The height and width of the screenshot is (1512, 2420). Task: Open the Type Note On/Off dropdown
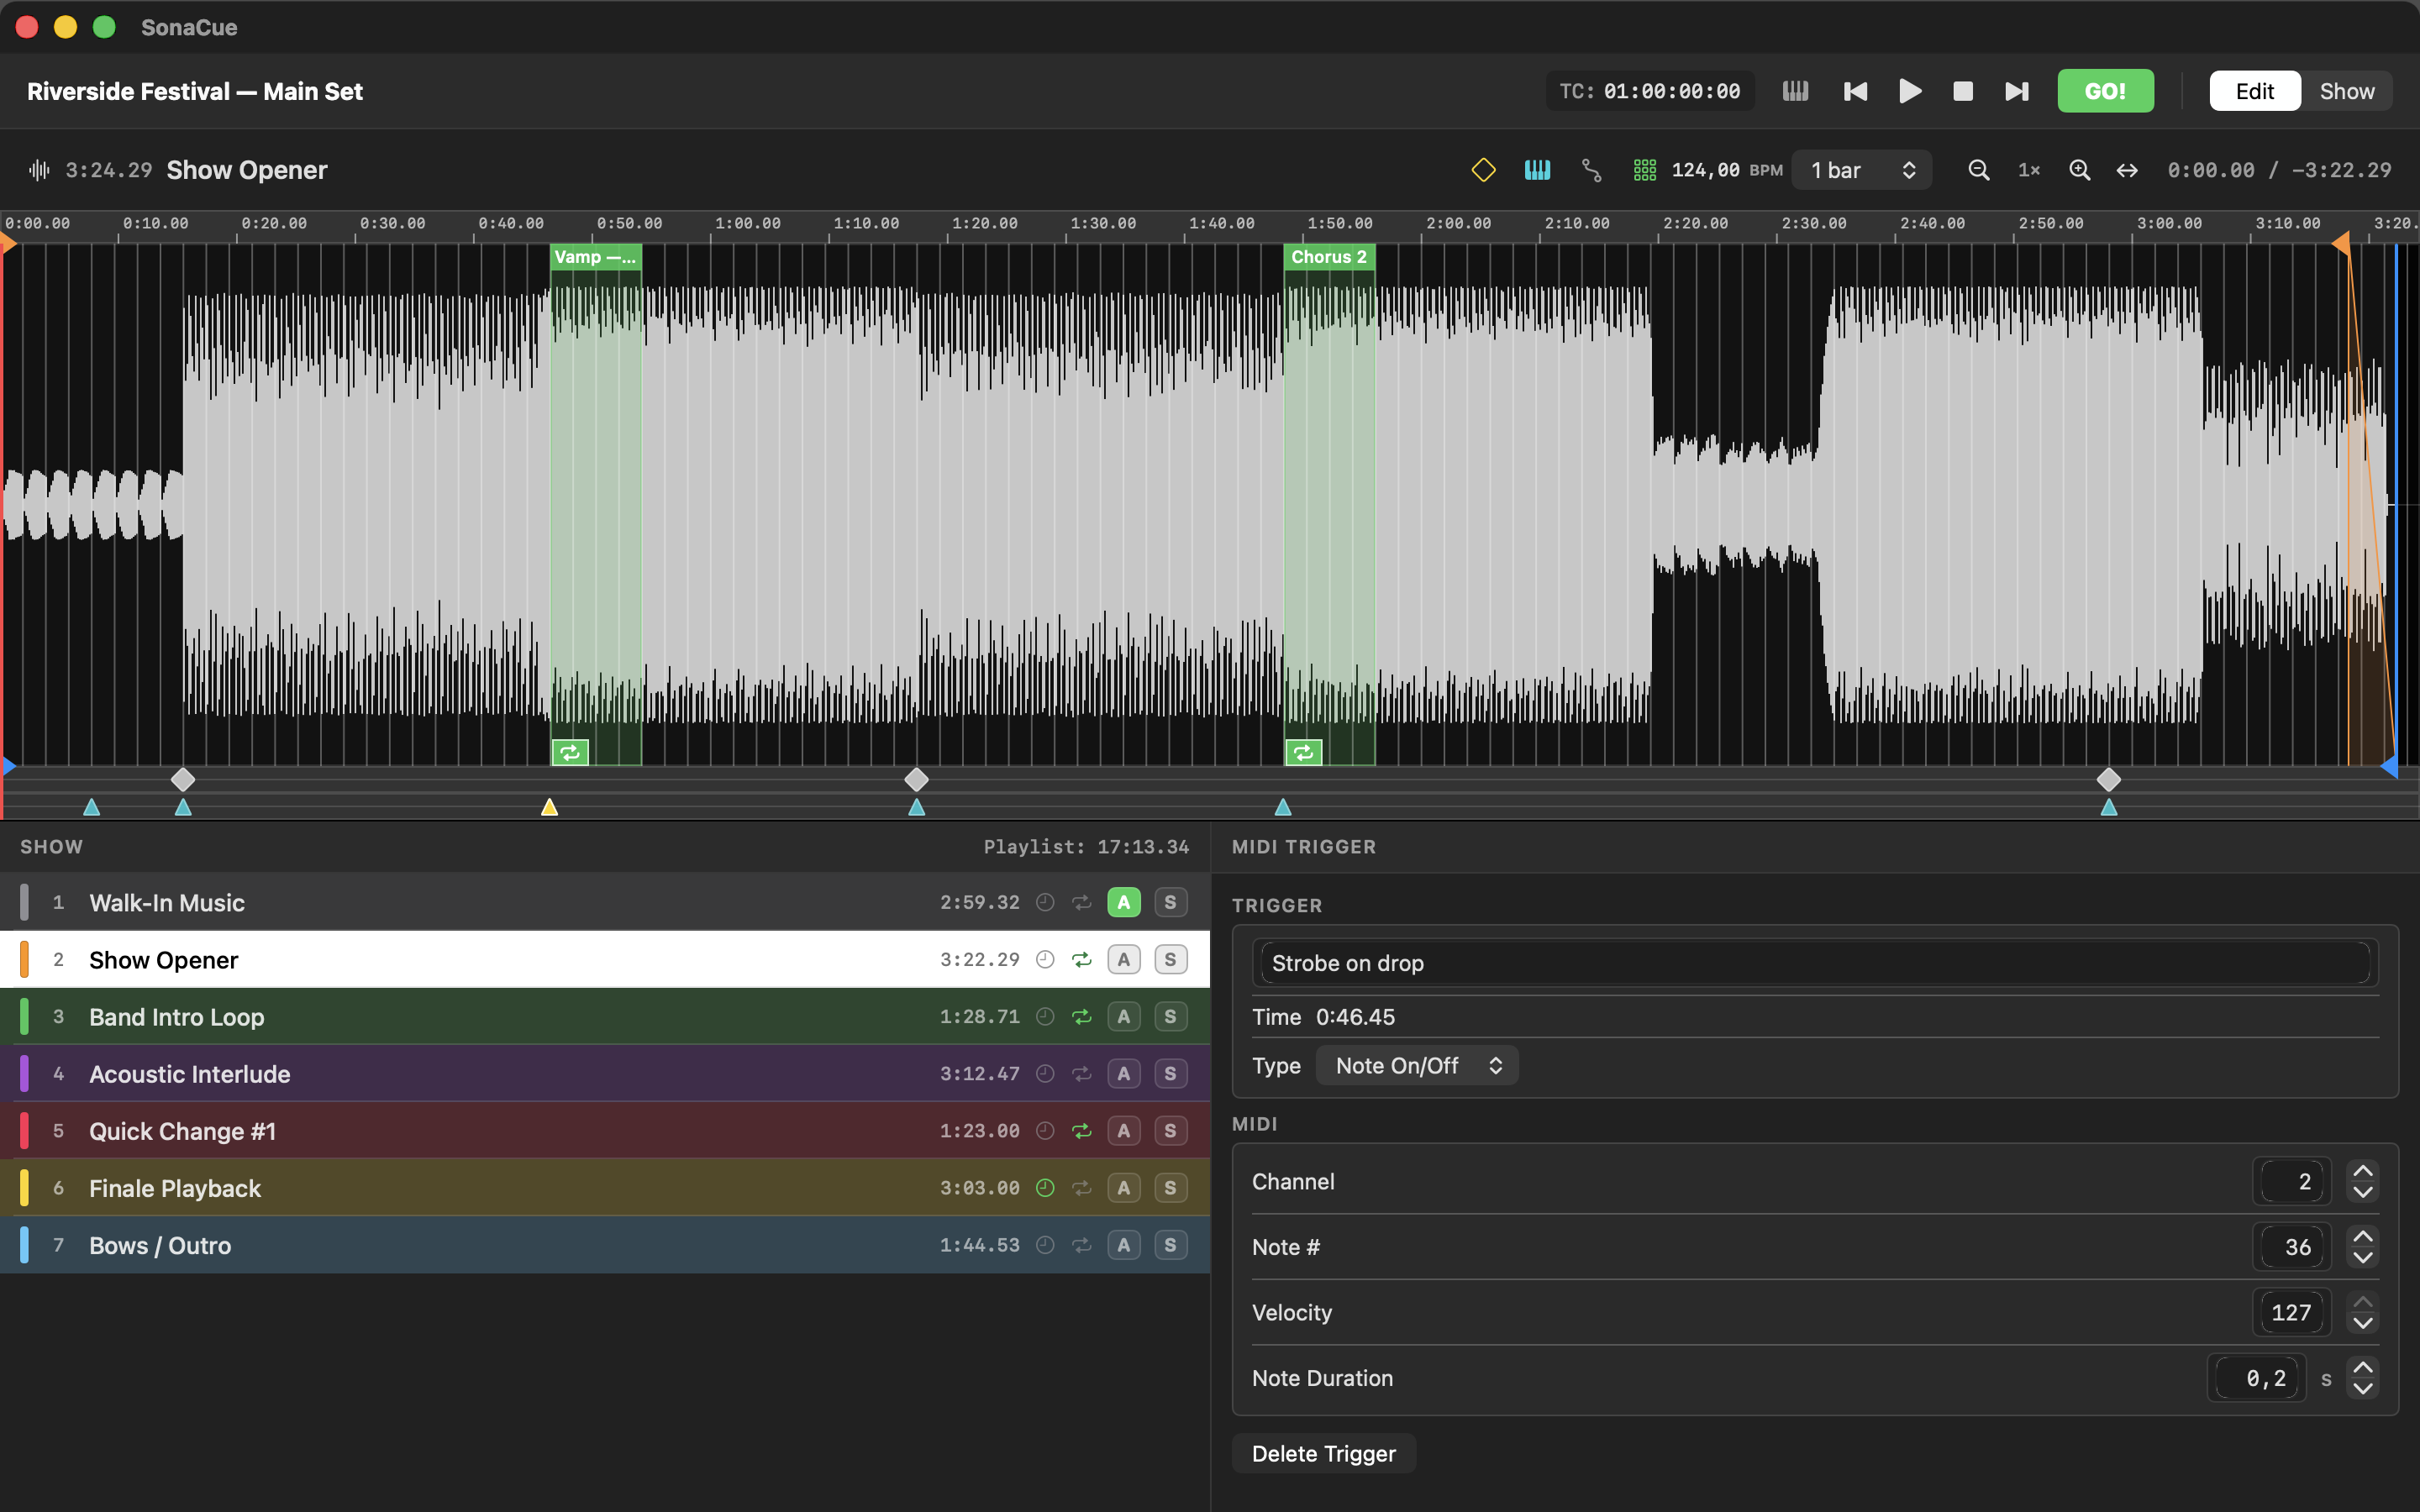pos(1417,1066)
